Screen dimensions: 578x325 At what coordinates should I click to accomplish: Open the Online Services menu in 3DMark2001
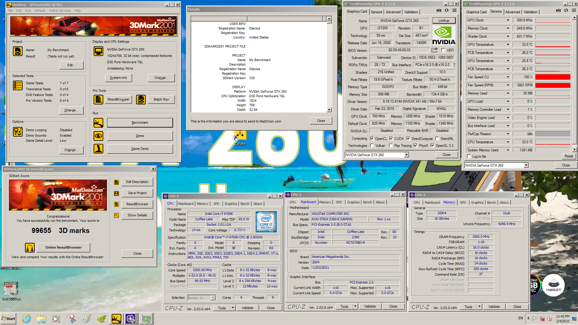click(60, 11)
